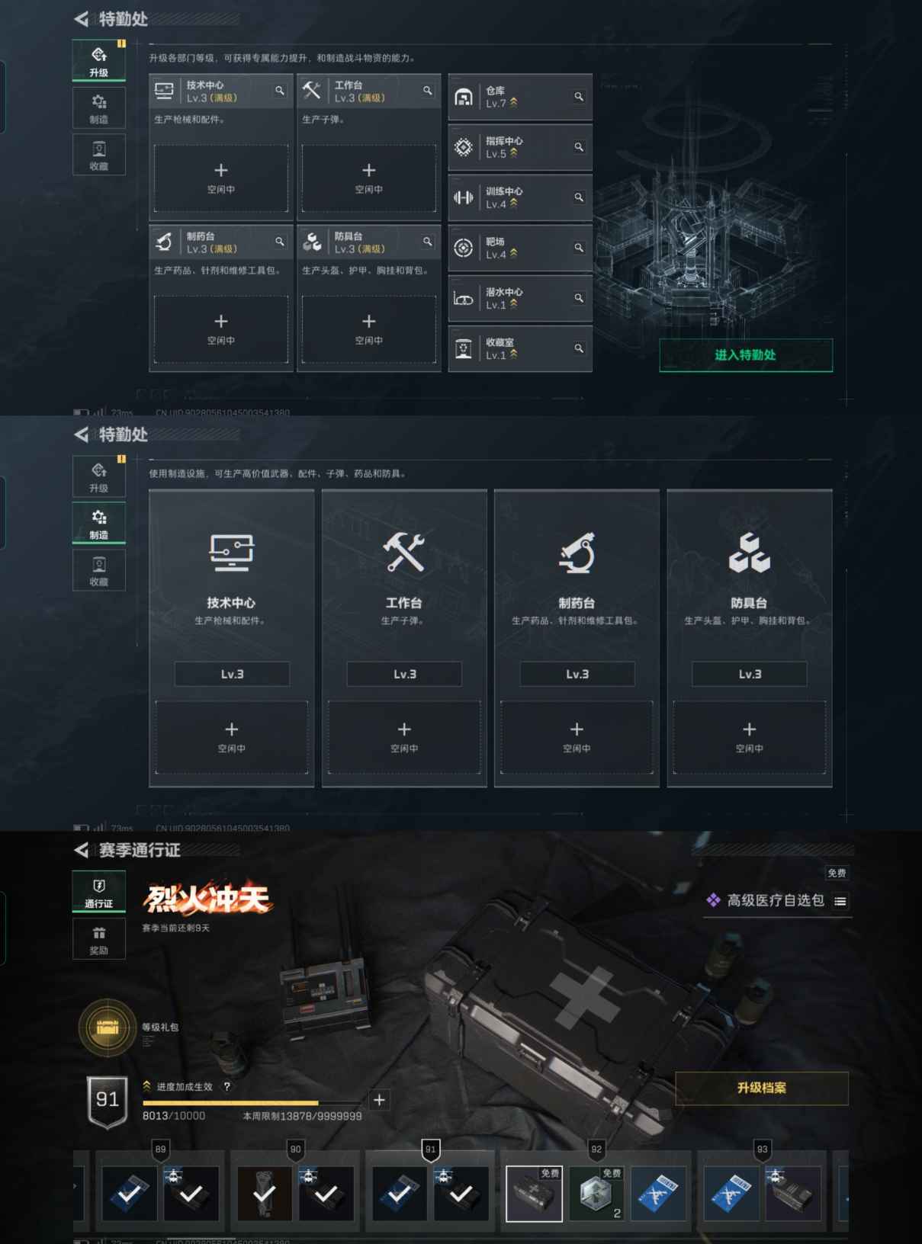Open the list icon beside 高级医疗自选包
The height and width of the screenshot is (1244, 922).
(x=840, y=901)
